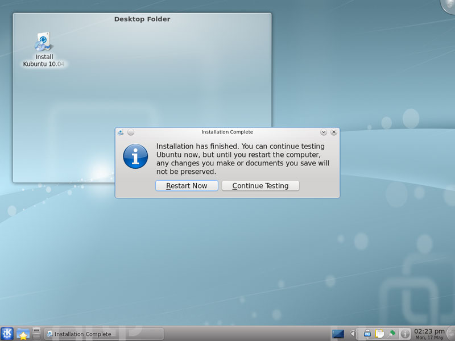This screenshot has height=341, width=455.
Task: Open the notifications info tray icon
Action: [405, 334]
